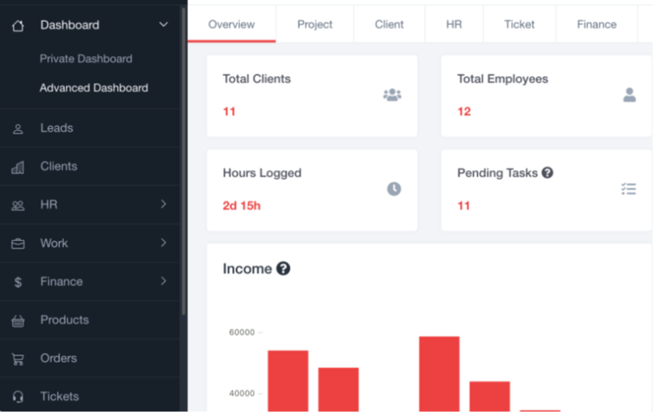Go to Advanced Dashboard in sidebar
This screenshot has height=412, width=653.
click(94, 88)
